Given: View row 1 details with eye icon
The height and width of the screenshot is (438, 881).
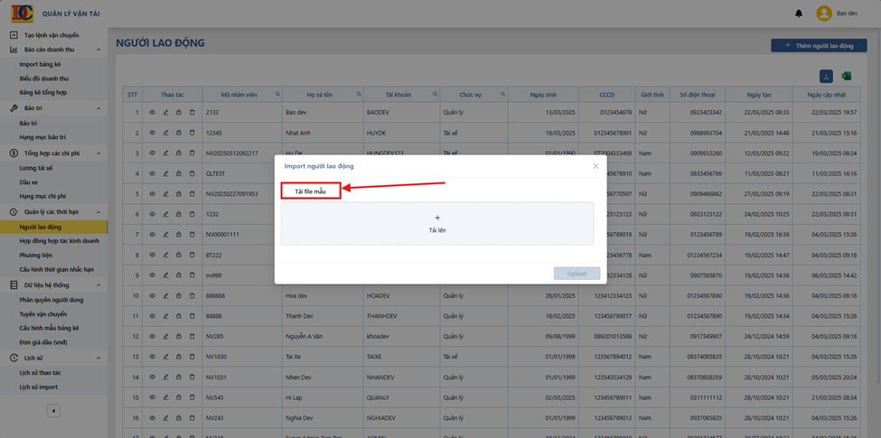Looking at the screenshot, I should 153,112.
